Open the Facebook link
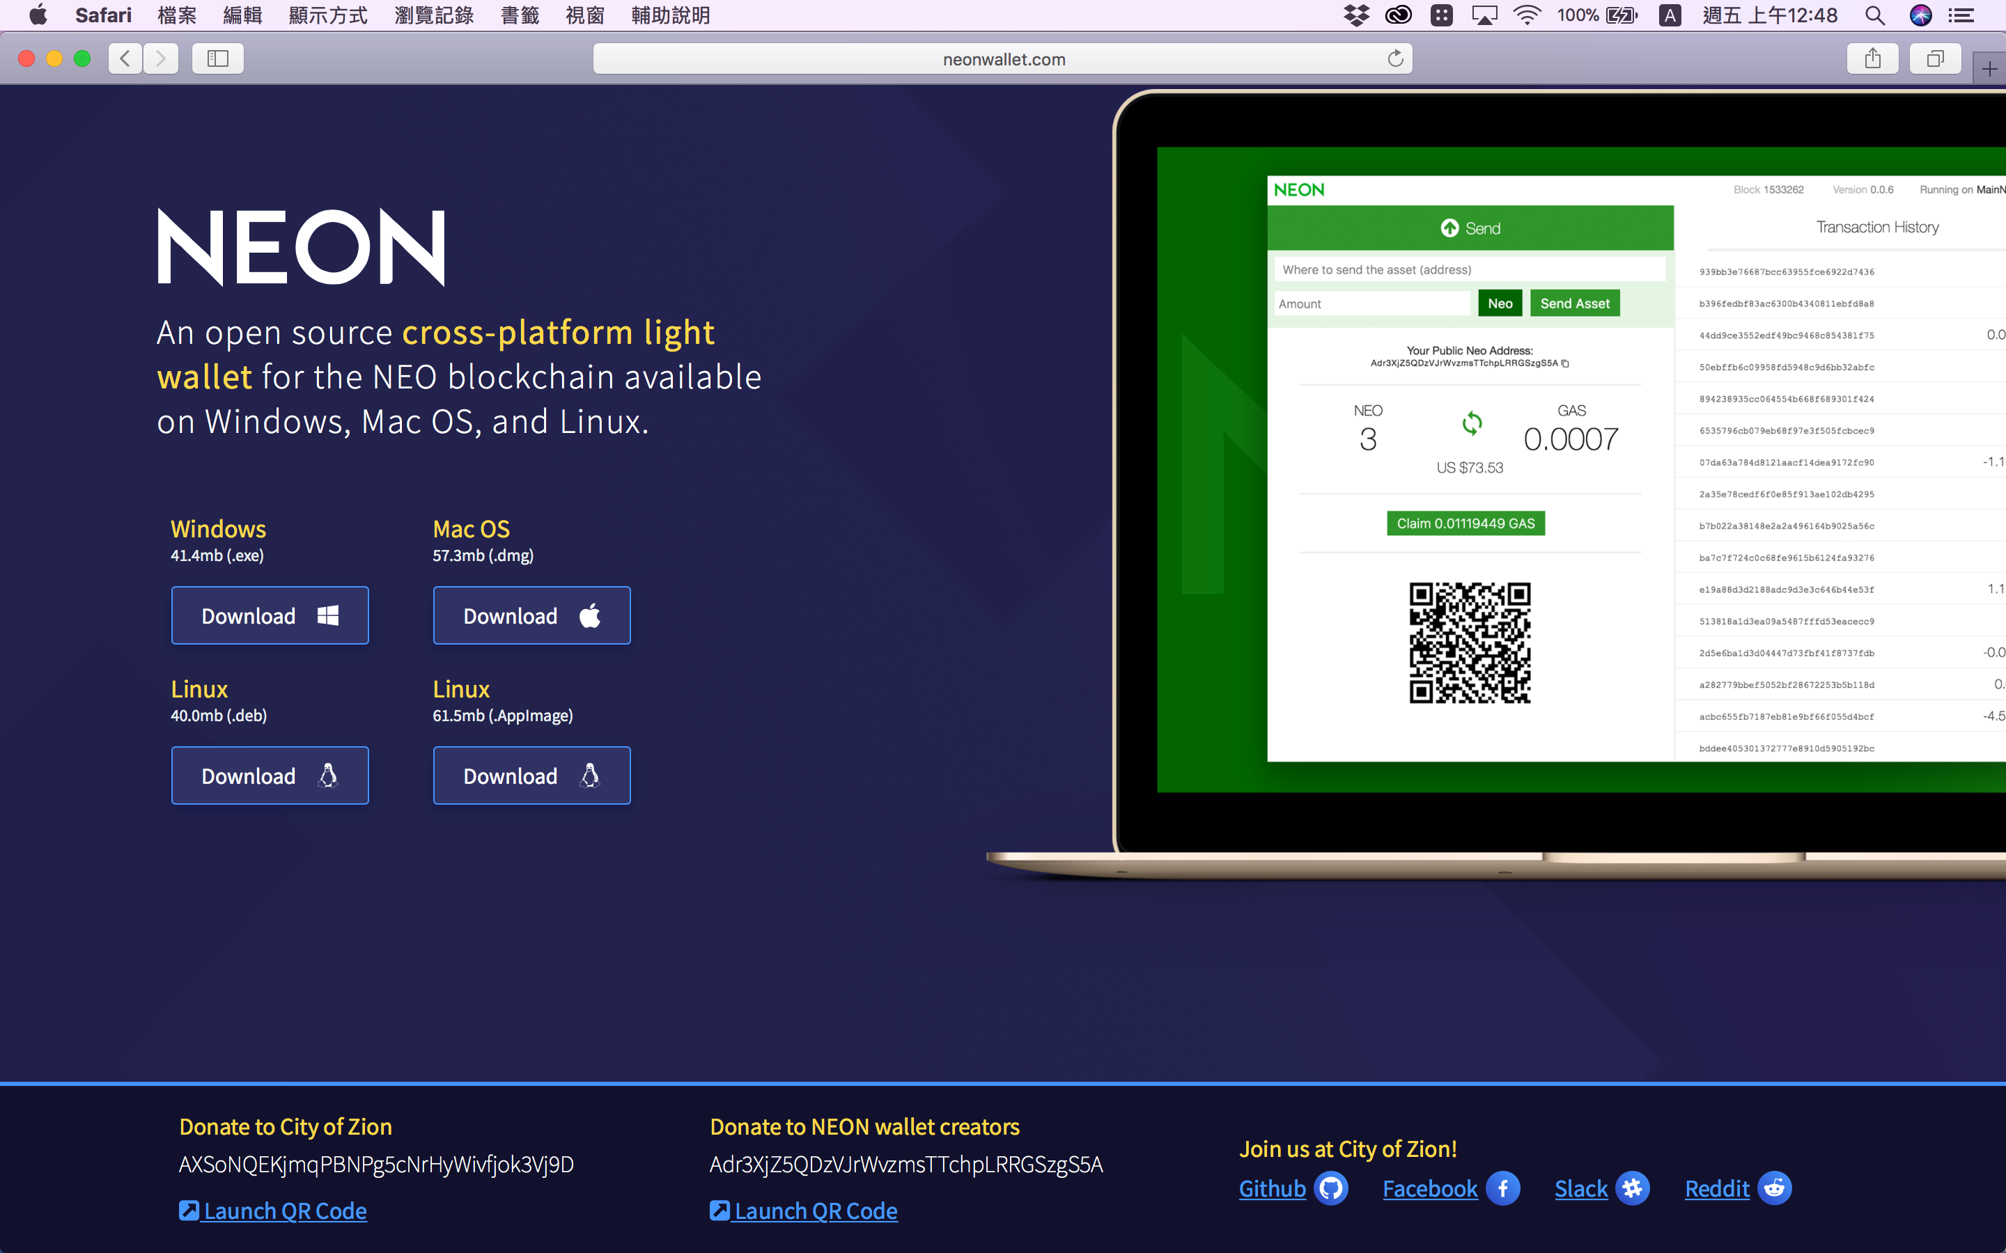 point(1430,1188)
